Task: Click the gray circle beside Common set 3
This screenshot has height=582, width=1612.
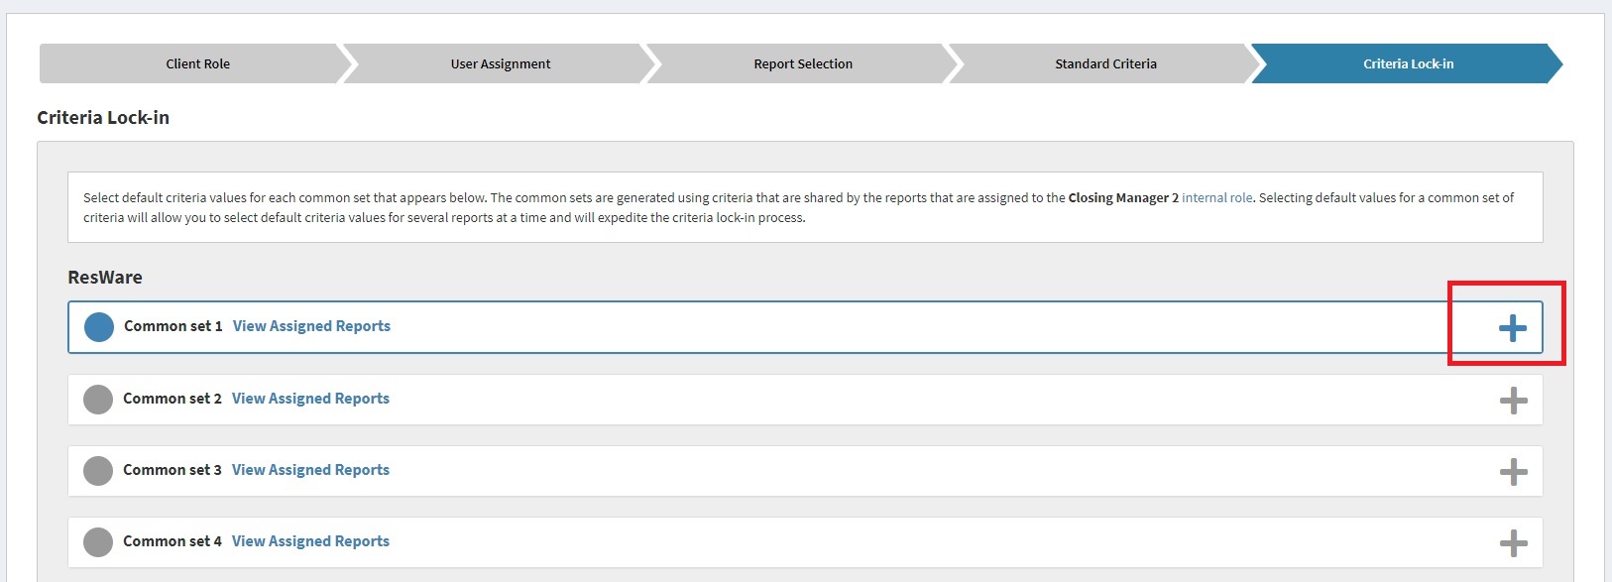Action: pos(98,471)
